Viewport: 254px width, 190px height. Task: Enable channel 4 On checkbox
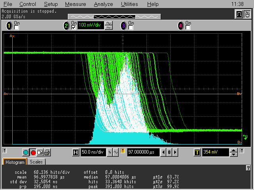point(188,28)
